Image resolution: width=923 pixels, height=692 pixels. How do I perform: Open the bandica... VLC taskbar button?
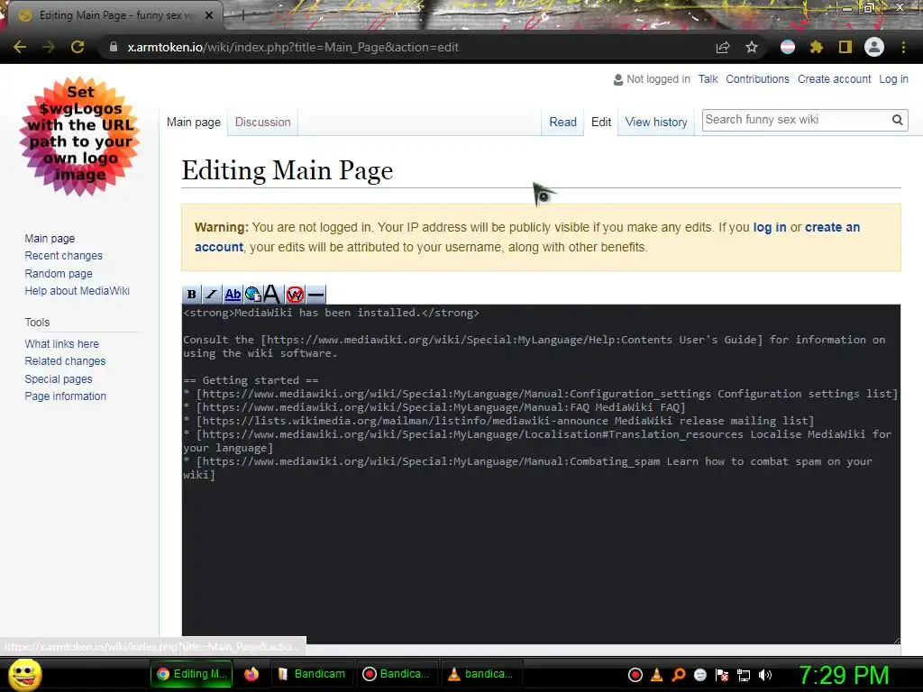(481, 674)
